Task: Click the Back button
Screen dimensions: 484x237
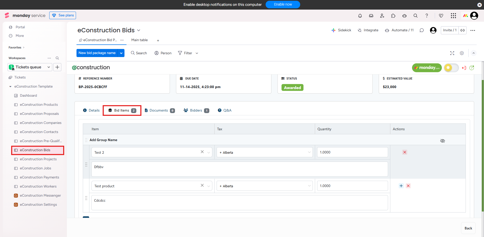Action: point(468,228)
